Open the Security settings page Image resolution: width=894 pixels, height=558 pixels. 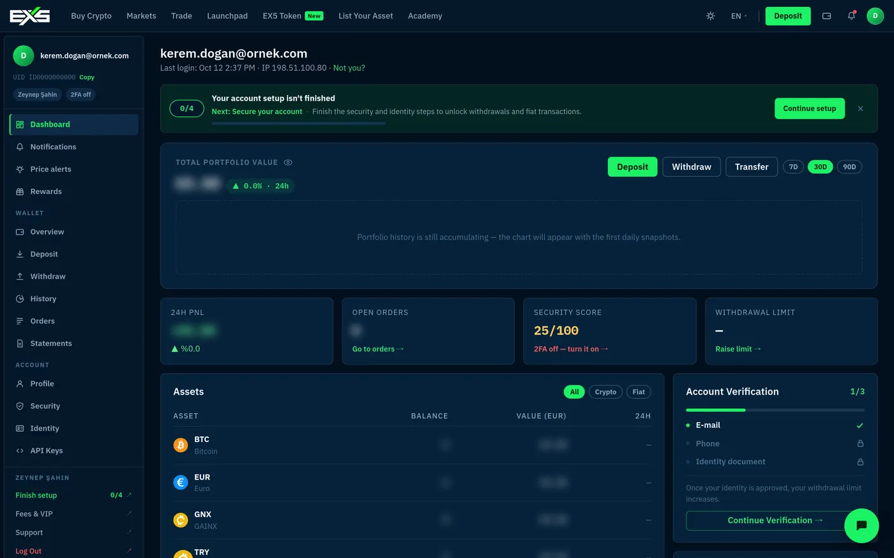pyautogui.click(x=74, y=406)
